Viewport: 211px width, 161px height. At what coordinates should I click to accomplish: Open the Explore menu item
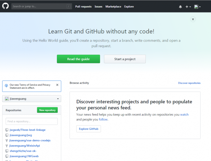click(x=129, y=6)
